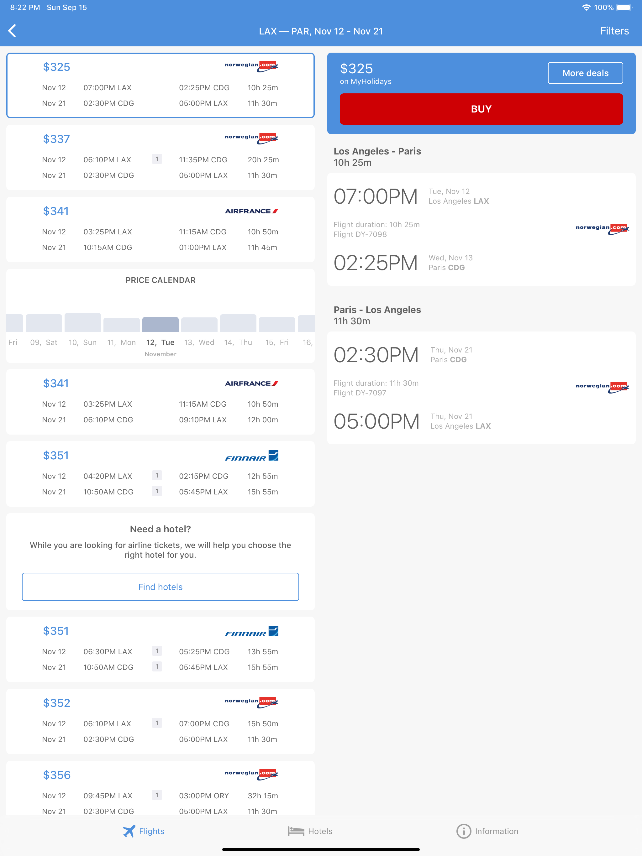Tap the Norwegian logo on the $325 result
Viewport: 642px width, 856px height.
tap(252, 66)
